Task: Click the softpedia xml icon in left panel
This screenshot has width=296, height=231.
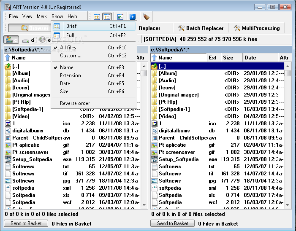Action: click(8, 188)
